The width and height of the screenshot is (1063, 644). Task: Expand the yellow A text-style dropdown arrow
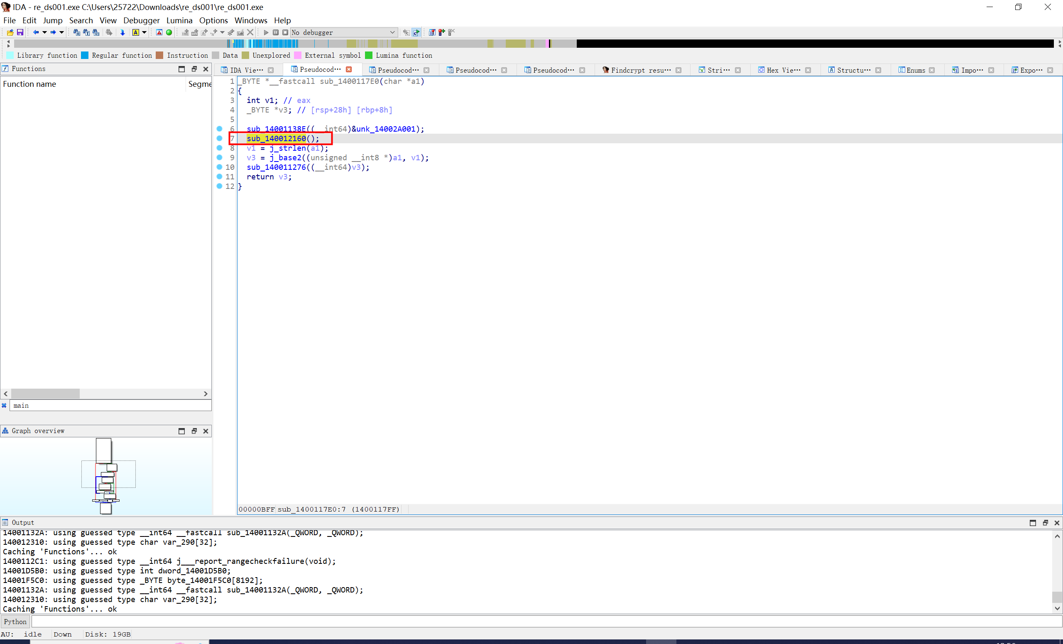coord(145,32)
